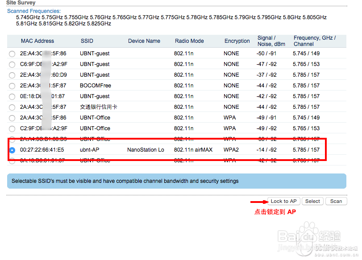This screenshot has height=260, width=362.
Task: Click MAC address 00:27:22:66:41:E5
Action: coord(42,150)
